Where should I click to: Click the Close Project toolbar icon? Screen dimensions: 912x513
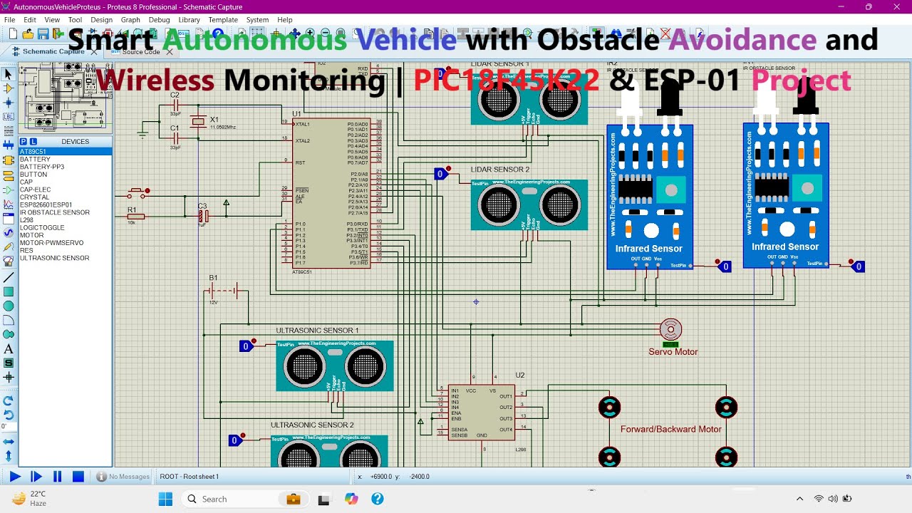tap(58, 33)
